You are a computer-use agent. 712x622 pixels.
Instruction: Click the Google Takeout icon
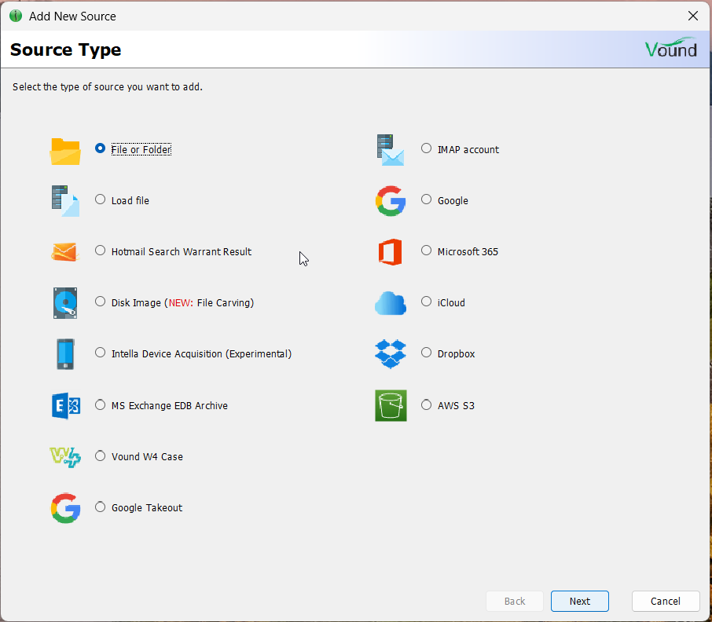[65, 508]
